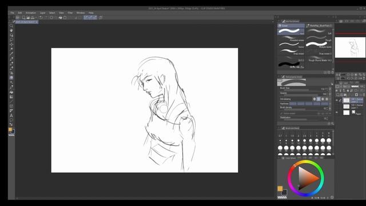366x206 pixels.
Task: Select the Rough Round Matte sub tool
Action: point(319,58)
